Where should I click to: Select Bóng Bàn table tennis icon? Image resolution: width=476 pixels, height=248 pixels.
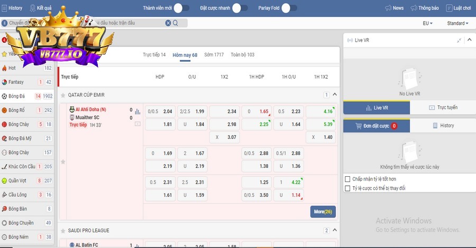[4, 209]
